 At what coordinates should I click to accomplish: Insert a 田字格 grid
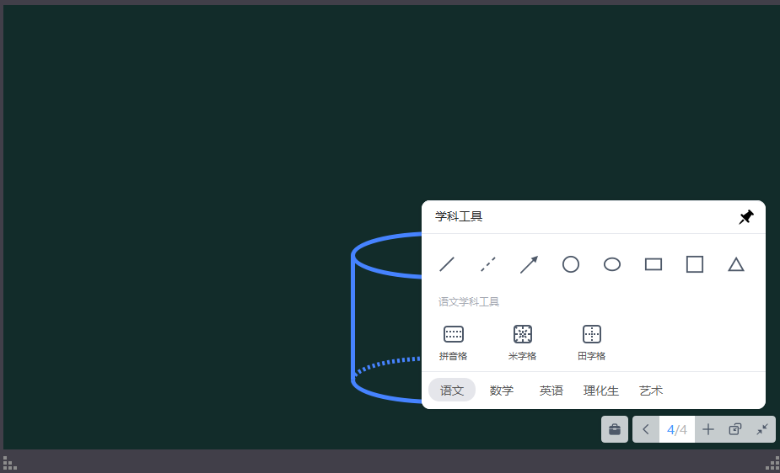pos(591,343)
